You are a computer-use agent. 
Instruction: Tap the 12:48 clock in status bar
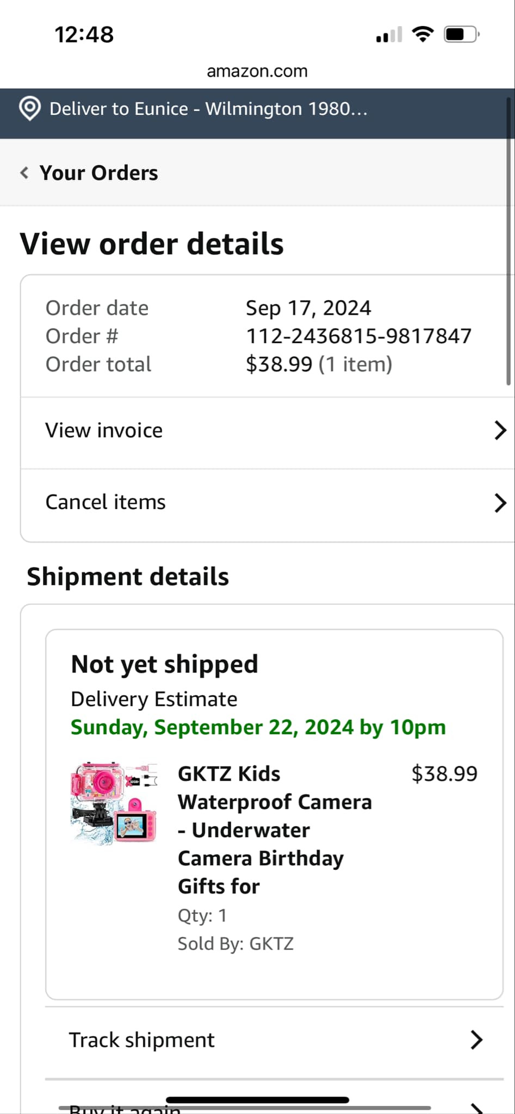tap(84, 35)
